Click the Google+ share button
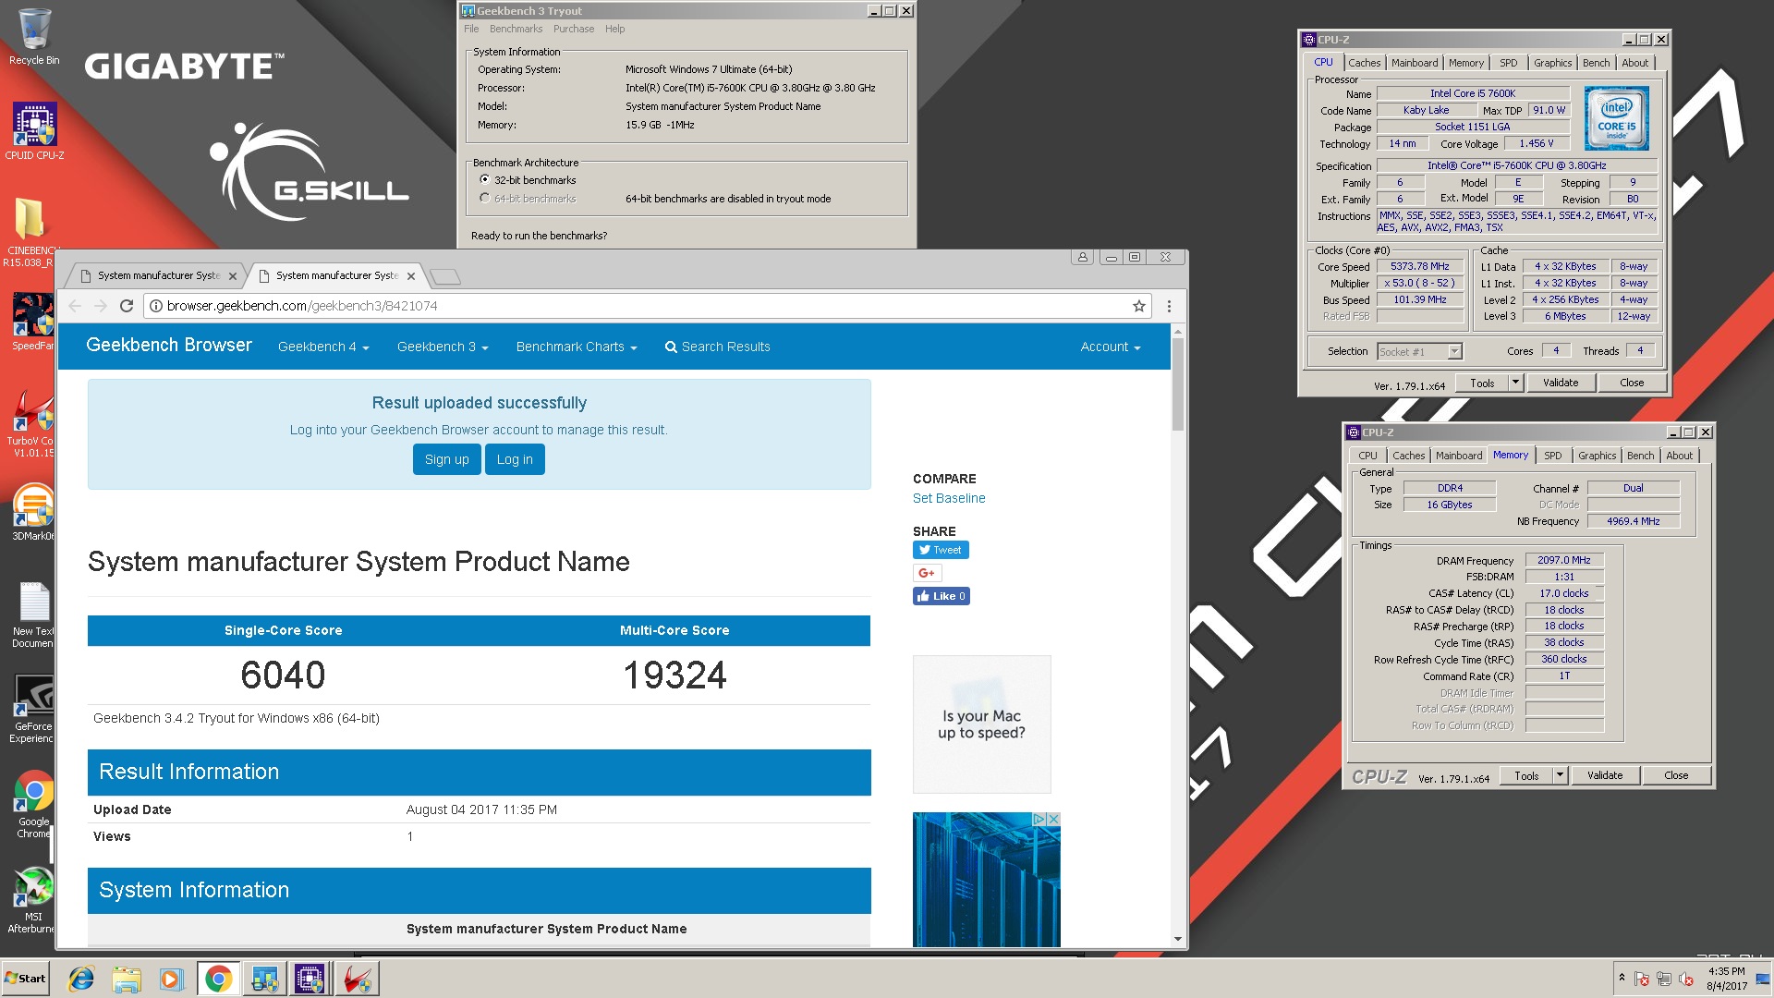Image resolution: width=1774 pixels, height=998 pixels. click(x=927, y=573)
